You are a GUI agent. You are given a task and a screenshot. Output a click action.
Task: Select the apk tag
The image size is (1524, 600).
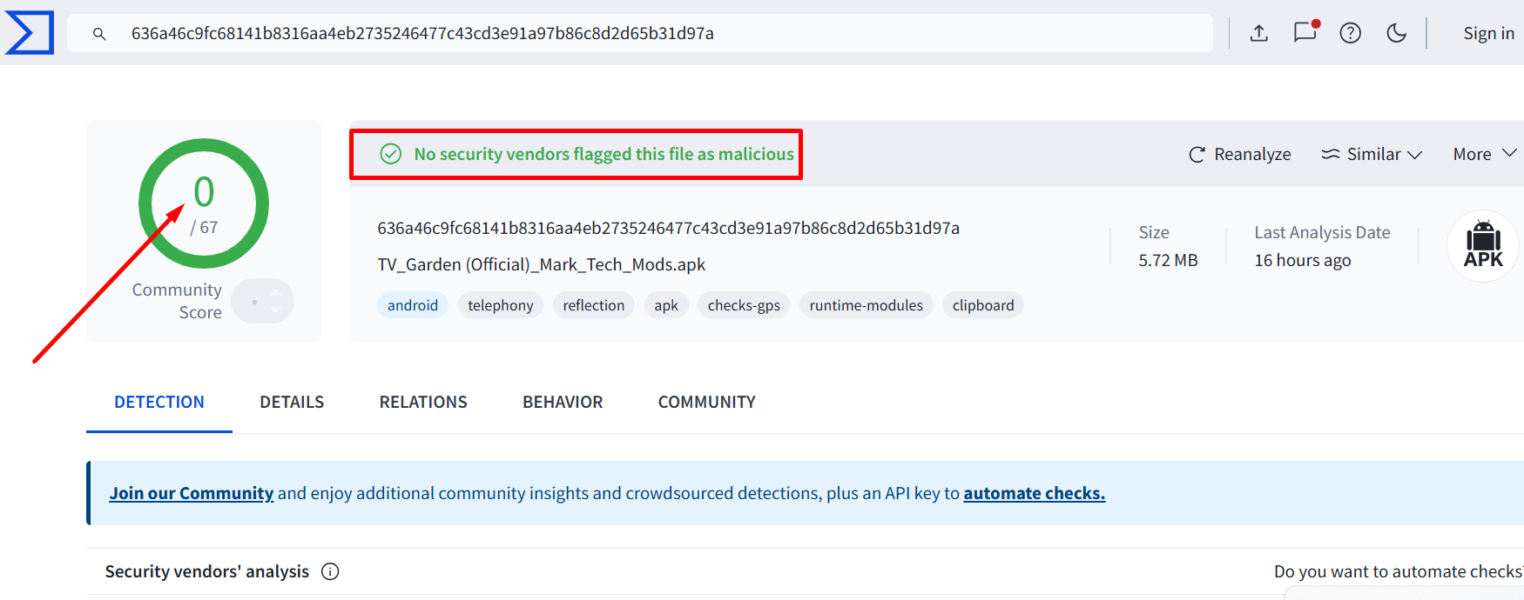(x=666, y=305)
